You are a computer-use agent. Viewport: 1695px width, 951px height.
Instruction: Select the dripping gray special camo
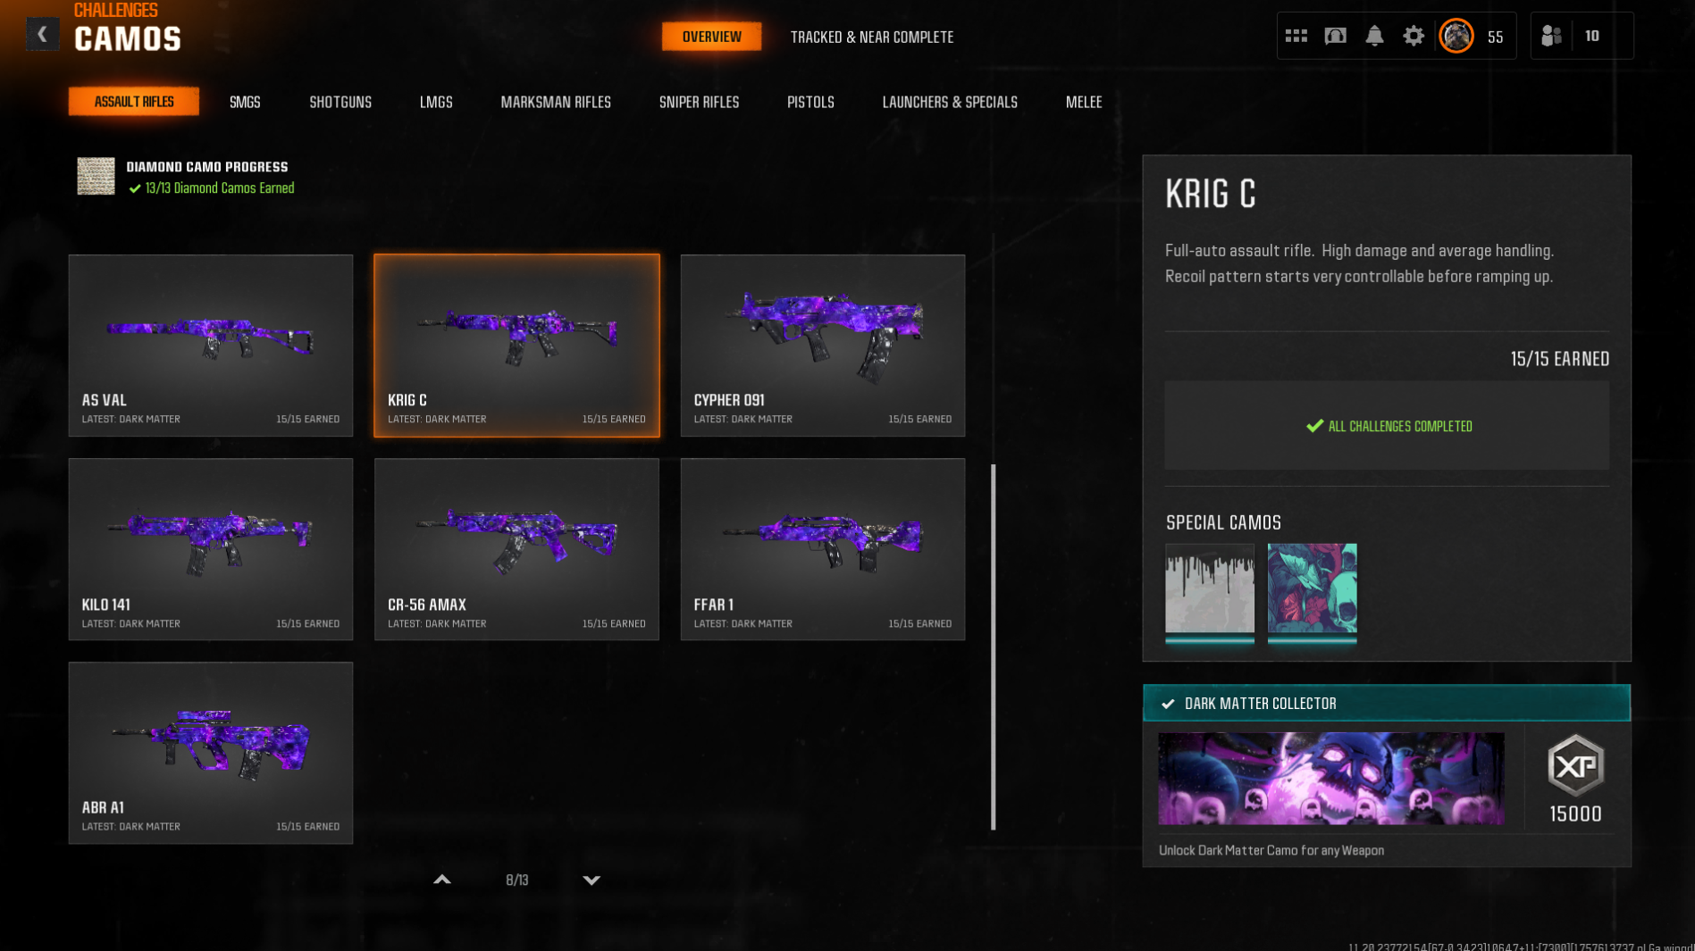1209,592
